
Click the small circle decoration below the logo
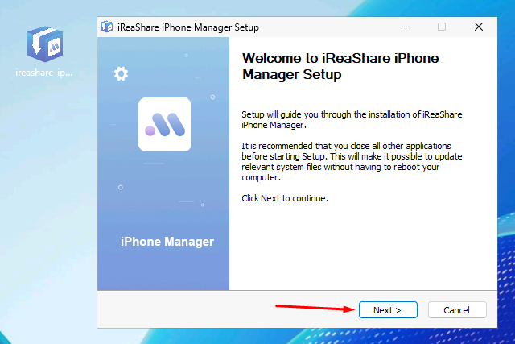[120, 188]
